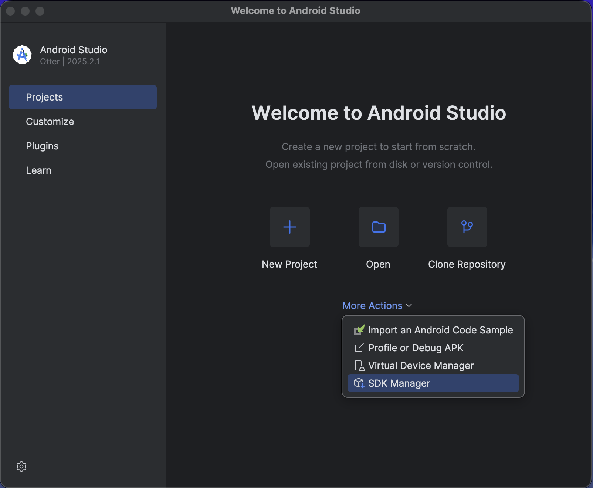Click the Clone Repository label

pyautogui.click(x=467, y=264)
